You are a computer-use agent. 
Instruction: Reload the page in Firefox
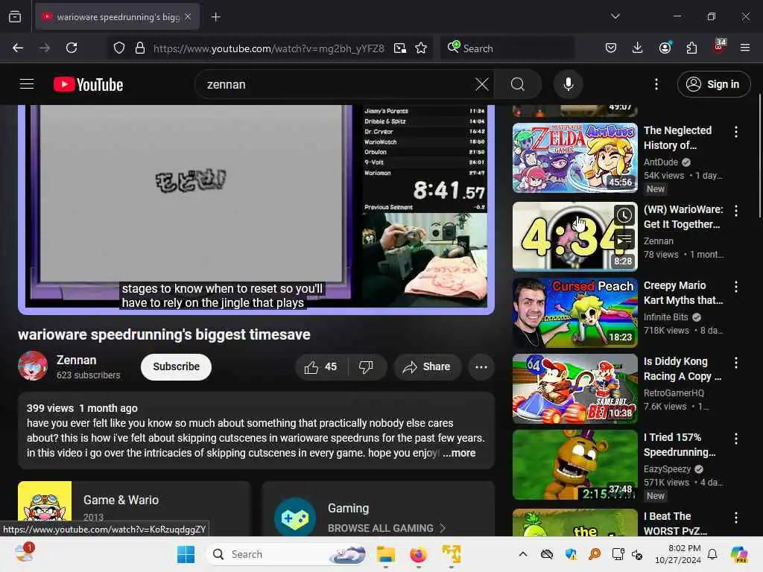coord(72,48)
